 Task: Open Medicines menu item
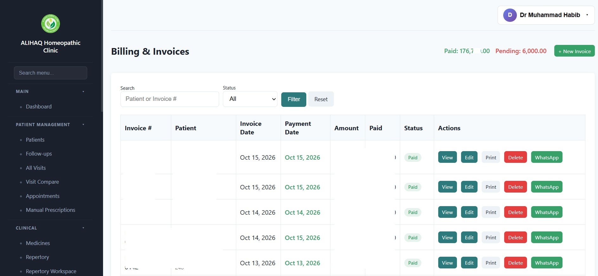(x=38, y=243)
